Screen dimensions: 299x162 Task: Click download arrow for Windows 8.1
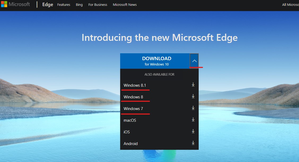click(x=193, y=85)
